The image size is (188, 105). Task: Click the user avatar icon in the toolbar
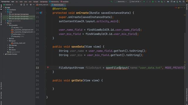click(187, 1)
